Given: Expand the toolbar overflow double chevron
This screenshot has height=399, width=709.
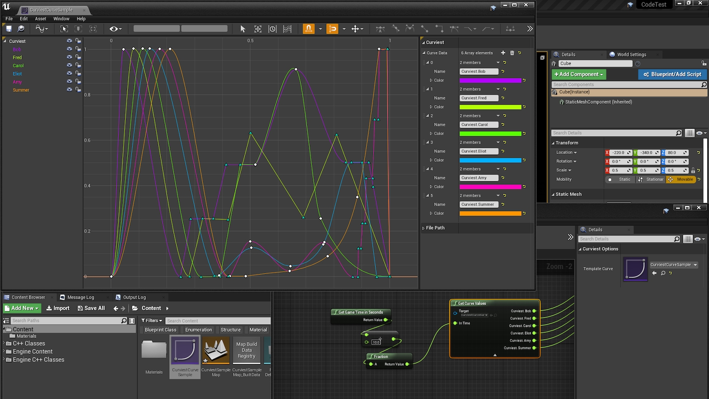Looking at the screenshot, I should point(530,29).
